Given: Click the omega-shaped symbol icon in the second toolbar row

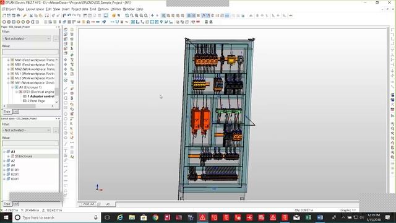Looking at the screenshot, I should click(x=88, y=22).
